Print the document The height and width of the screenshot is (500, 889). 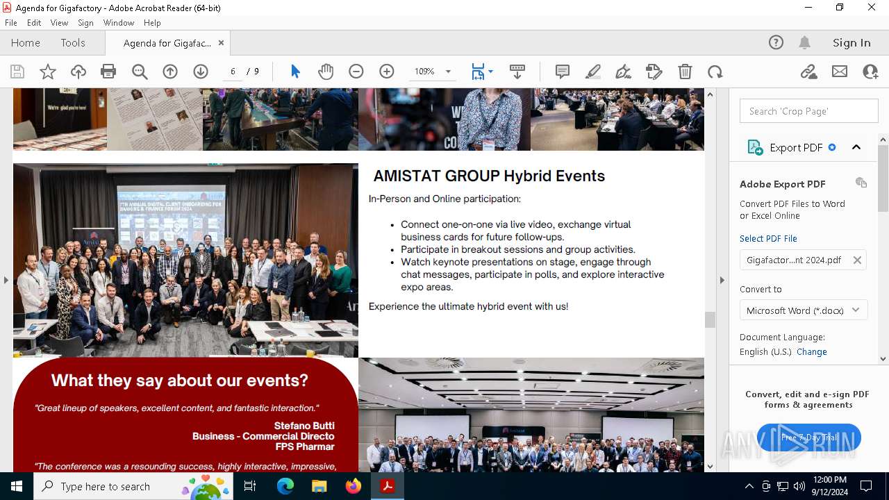[x=108, y=72]
